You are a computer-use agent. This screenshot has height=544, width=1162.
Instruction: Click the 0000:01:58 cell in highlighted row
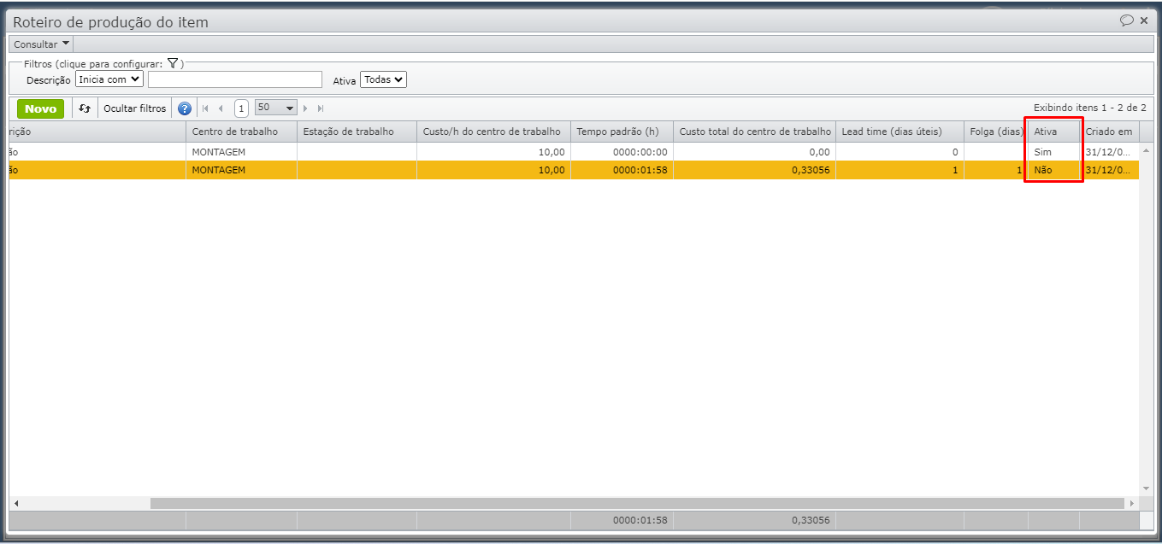coord(622,170)
